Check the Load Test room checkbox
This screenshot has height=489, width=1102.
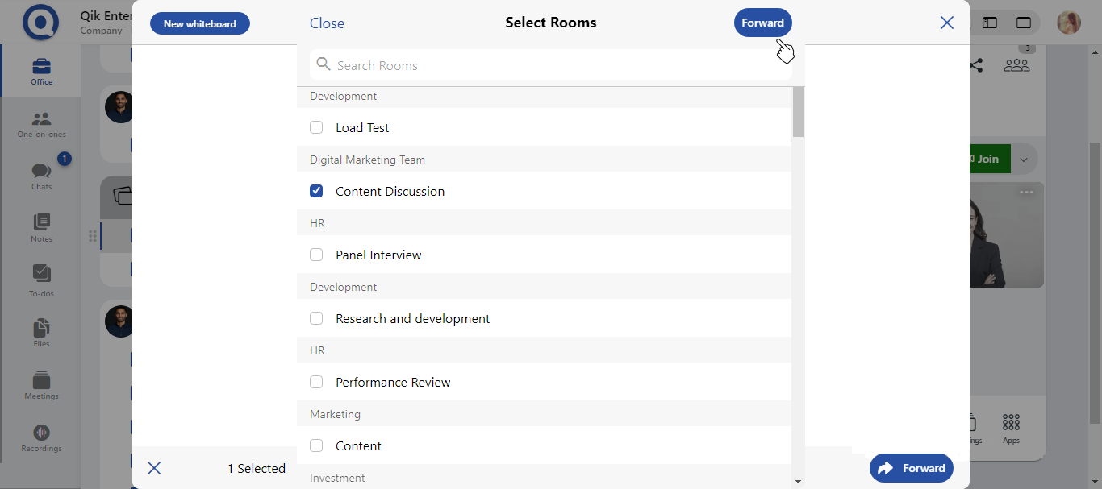click(x=316, y=127)
